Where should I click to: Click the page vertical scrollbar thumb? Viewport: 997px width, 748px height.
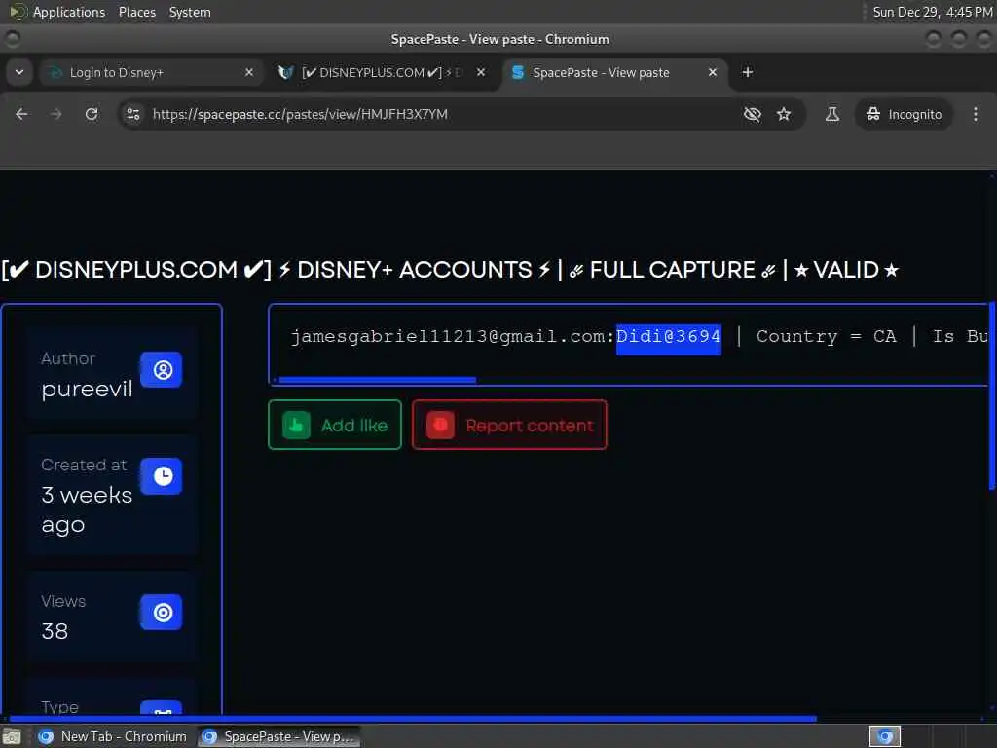pyautogui.click(x=992, y=395)
